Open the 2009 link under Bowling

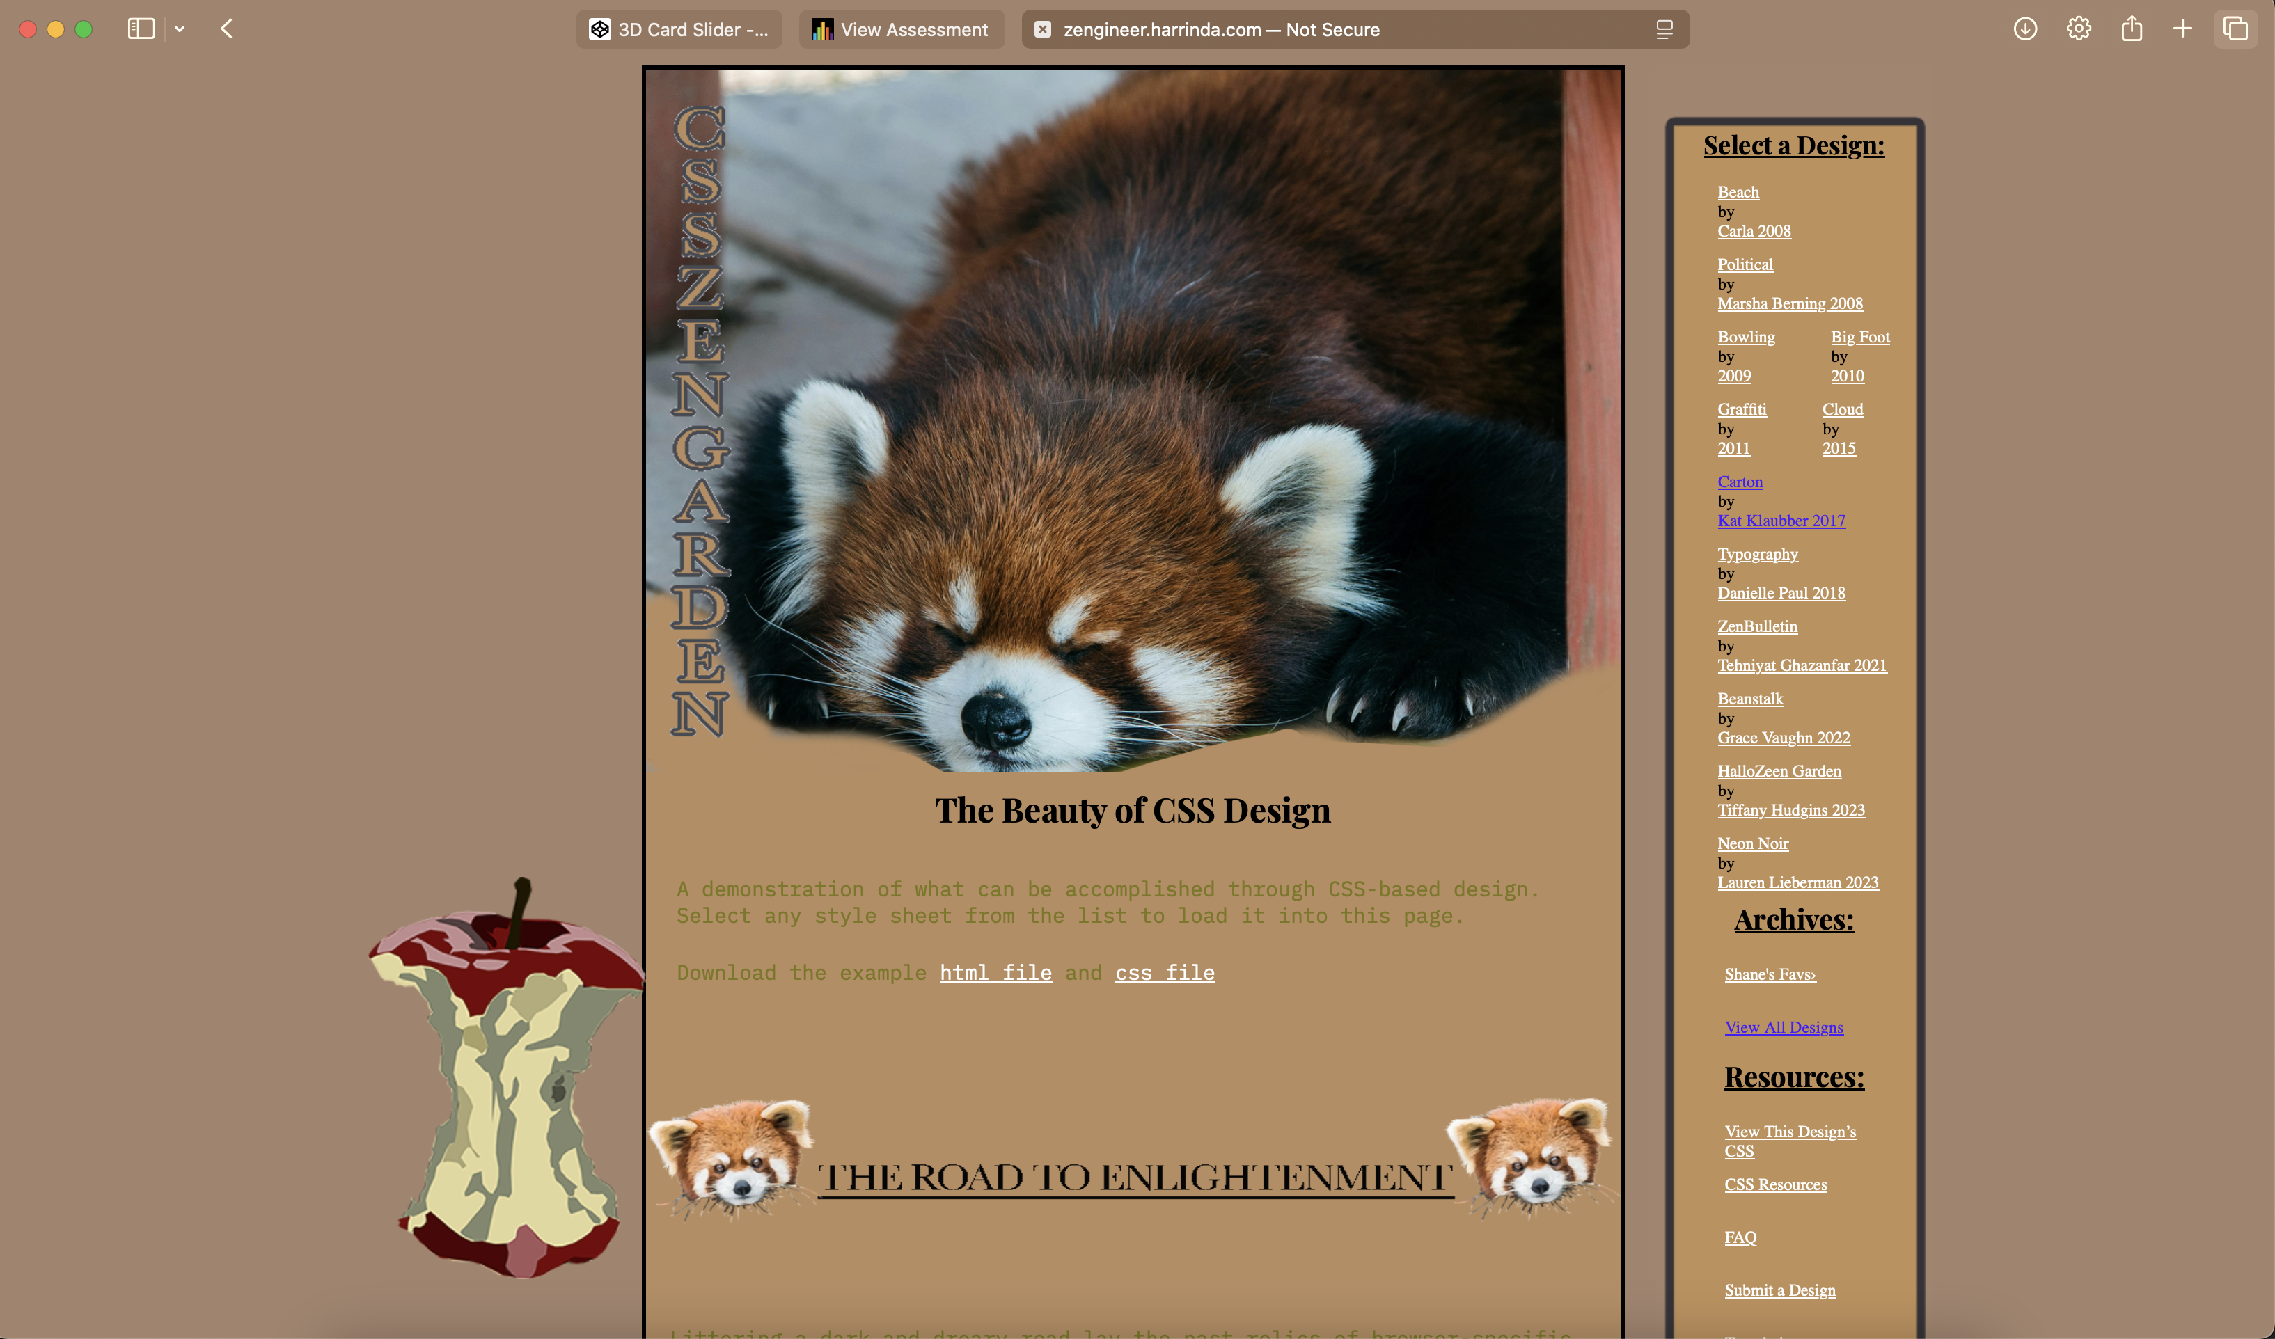pos(1734,375)
